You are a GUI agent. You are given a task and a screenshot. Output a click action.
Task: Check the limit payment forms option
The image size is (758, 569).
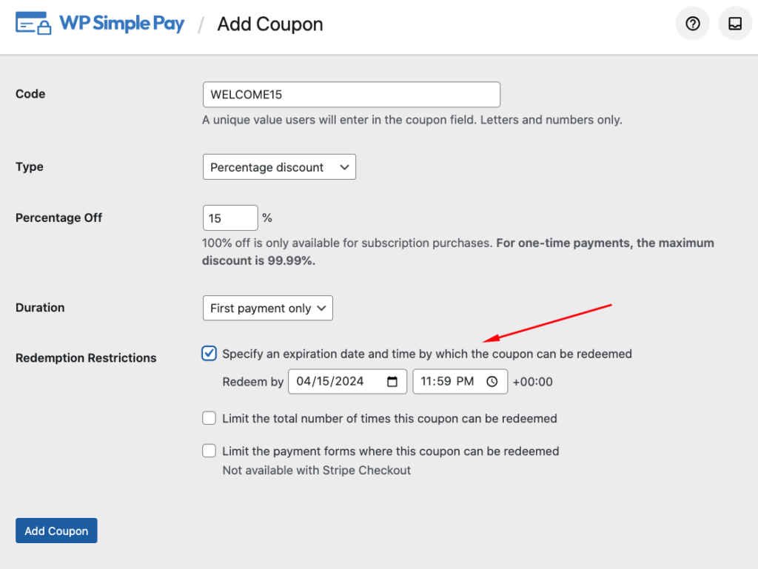[x=209, y=451]
